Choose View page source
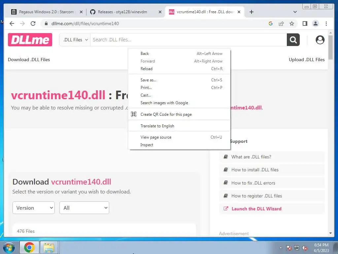The height and width of the screenshot is (254, 338). [x=179, y=137]
